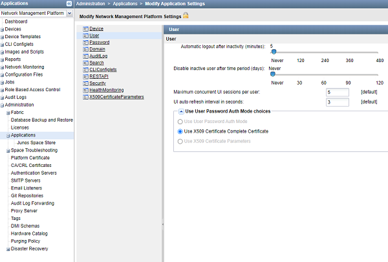The height and width of the screenshot is (262, 388).
Task: Click the lock icon beside the settings title
Action: click(x=186, y=15)
